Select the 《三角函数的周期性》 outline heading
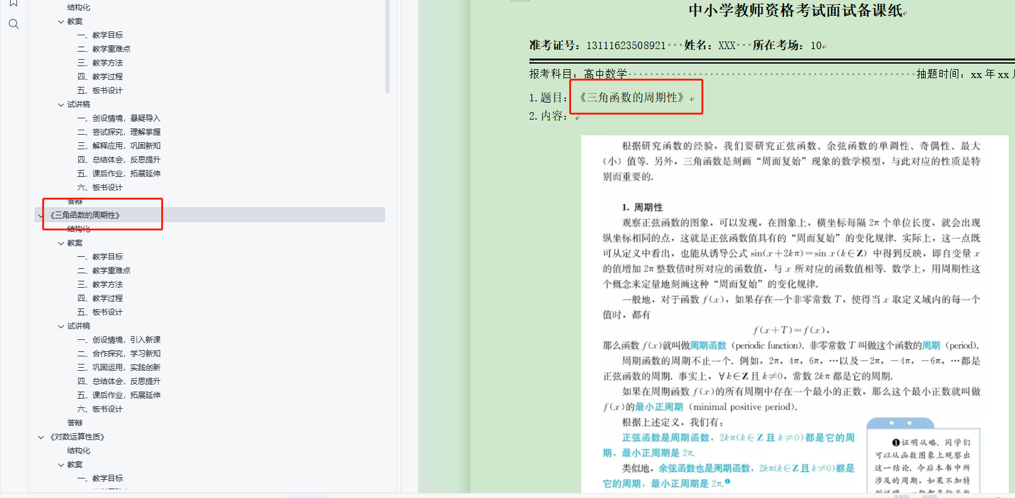 (85, 215)
